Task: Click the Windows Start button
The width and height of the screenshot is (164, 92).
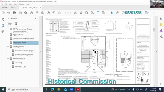Action: (x=3, y=89)
